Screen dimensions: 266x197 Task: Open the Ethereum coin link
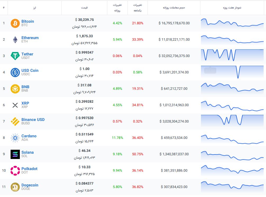point(30,38)
